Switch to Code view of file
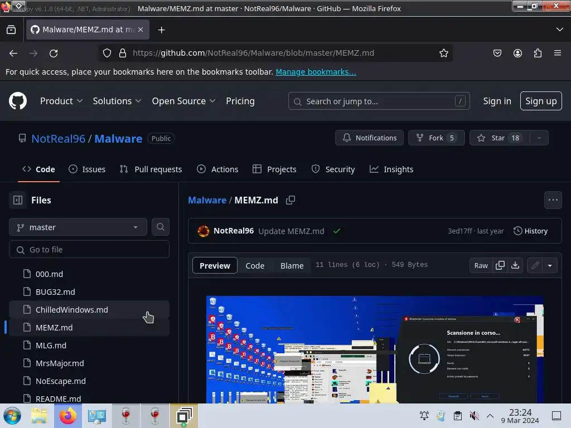The image size is (571, 428). [x=255, y=266]
